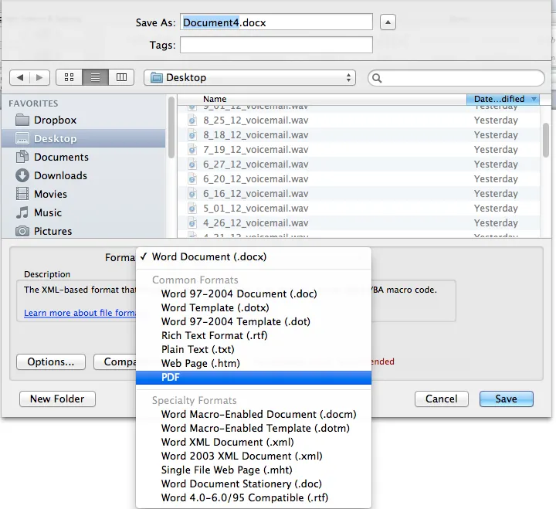Click the Downloads arrow icon

click(x=22, y=175)
